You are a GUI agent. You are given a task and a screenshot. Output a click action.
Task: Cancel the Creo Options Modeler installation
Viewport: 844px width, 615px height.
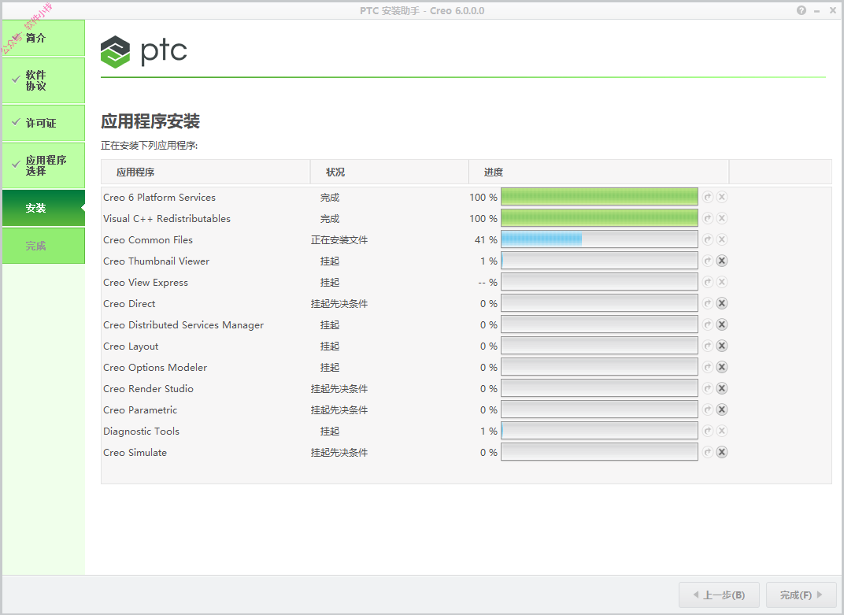722,367
